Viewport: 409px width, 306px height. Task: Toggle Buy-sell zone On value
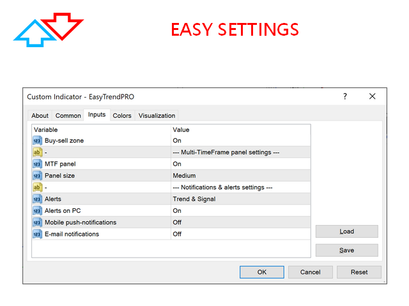[x=177, y=140]
